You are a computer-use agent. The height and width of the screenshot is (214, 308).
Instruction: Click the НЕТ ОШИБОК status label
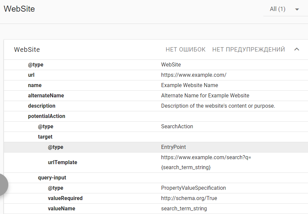186,50
